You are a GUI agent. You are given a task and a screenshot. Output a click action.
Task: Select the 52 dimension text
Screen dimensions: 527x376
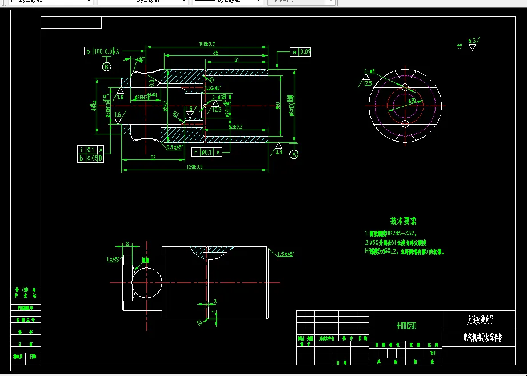(x=153, y=157)
